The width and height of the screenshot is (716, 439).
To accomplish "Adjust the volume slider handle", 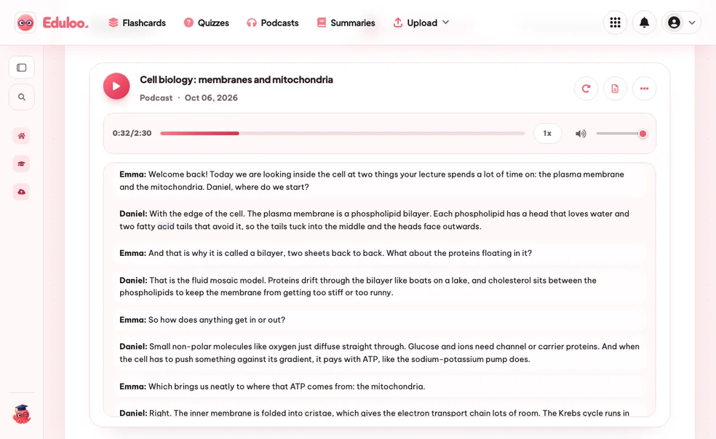I will click(x=643, y=134).
